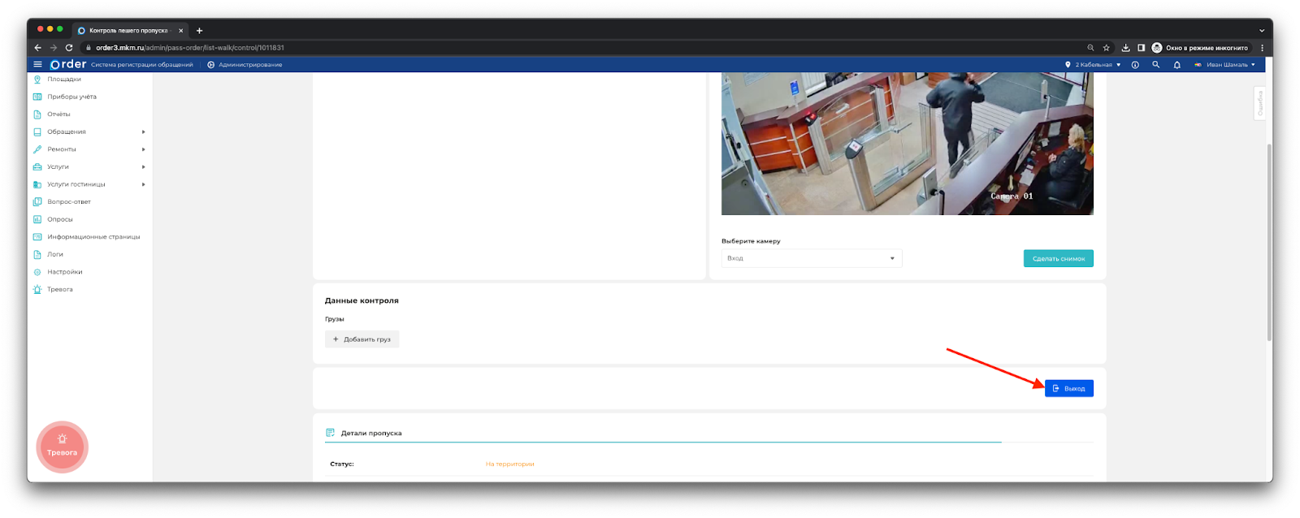This screenshot has width=1300, height=518.
Task: Open search via the magnifier icon in the blue header
Action: click(x=1155, y=65)
